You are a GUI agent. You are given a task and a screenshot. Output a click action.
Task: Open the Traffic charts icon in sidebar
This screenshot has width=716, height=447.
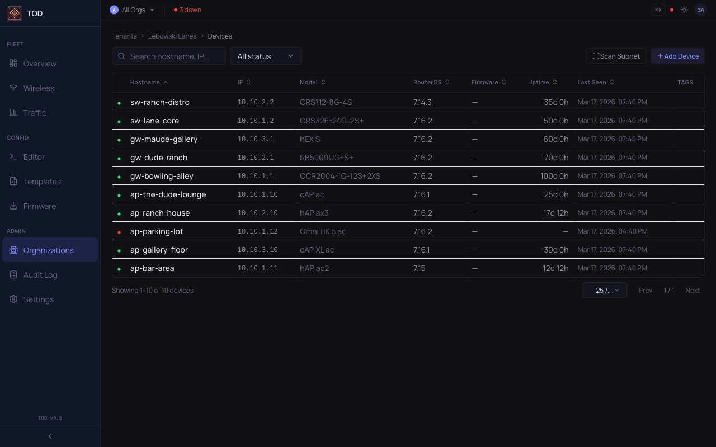(13, 112)
